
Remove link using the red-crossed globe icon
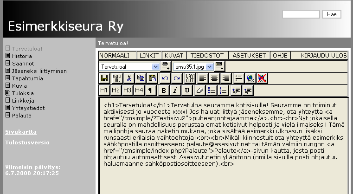click(x=262, y=78)
